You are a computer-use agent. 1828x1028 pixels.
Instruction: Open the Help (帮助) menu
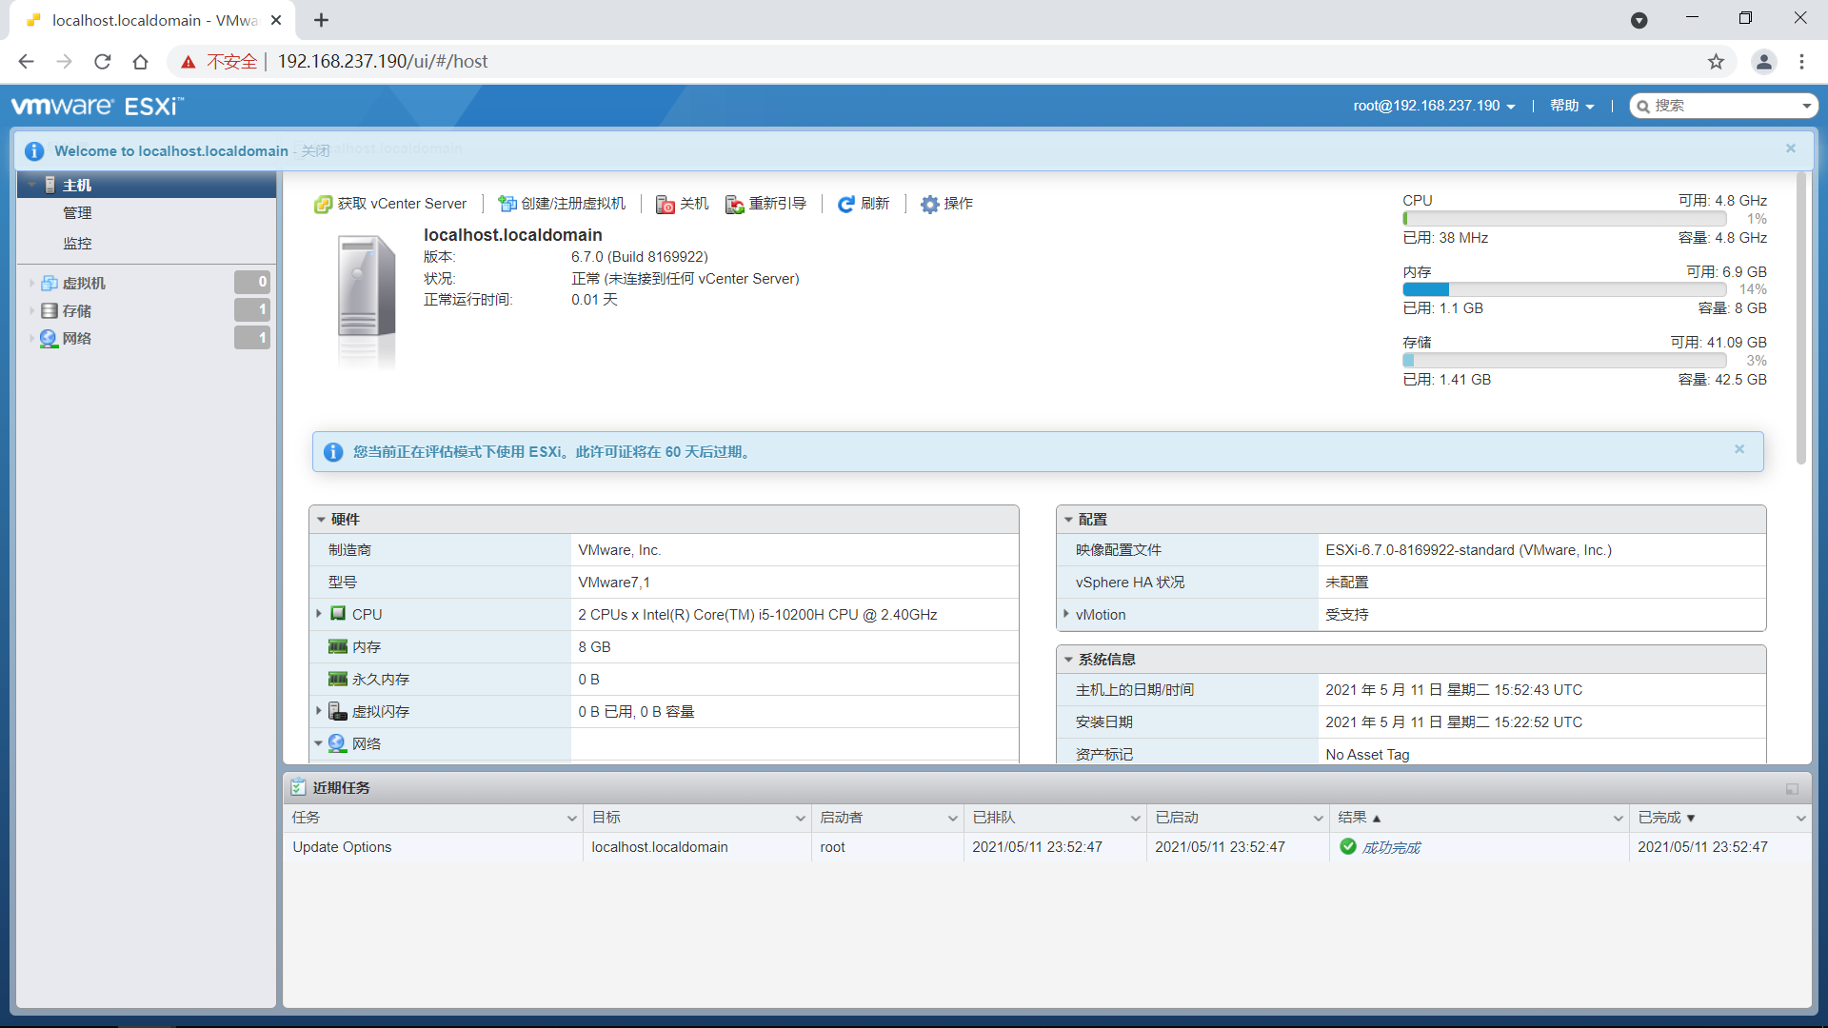click(1572, 106)
